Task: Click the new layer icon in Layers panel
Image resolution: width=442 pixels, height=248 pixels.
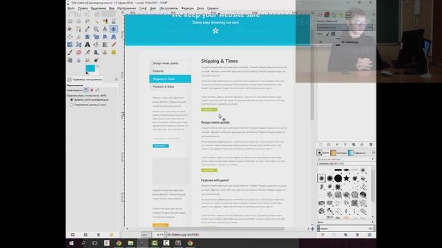Action: pos(320,144)
